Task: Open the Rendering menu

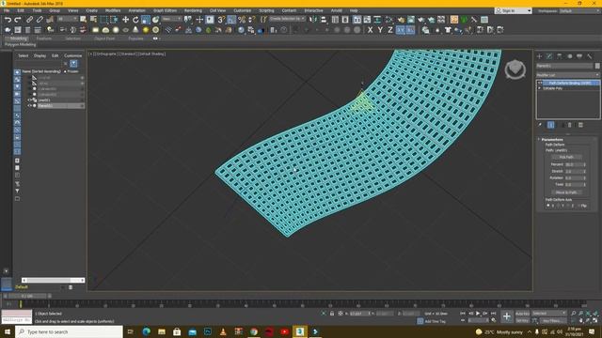Action: [x=193, y=10]
